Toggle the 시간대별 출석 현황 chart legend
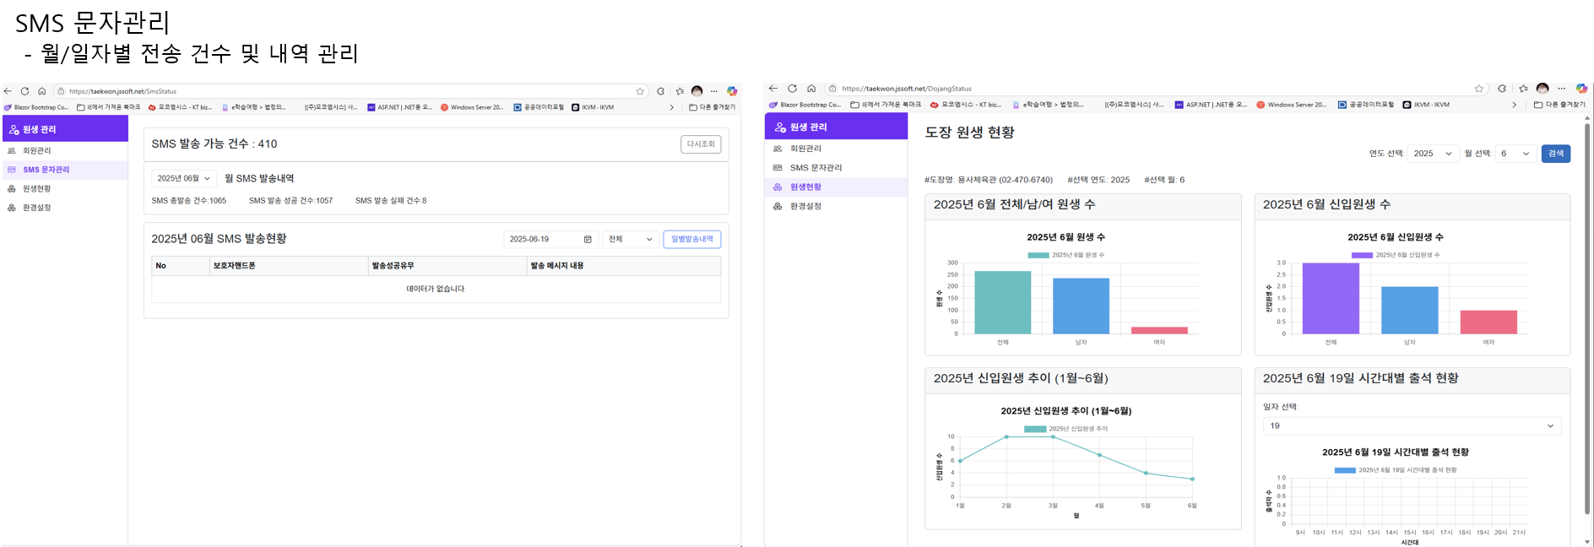Image resolution: width=1594 pixels, height=547 pixels. pyautogui.click(x=1395, y=470)
